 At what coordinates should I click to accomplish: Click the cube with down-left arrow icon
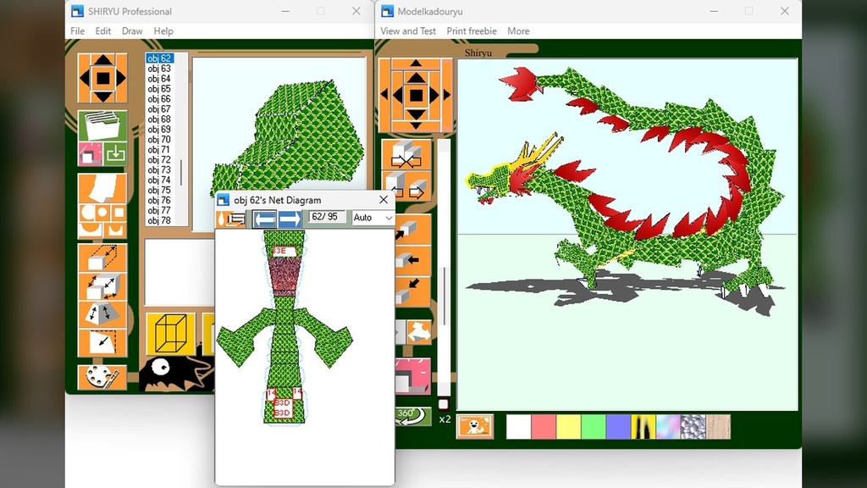[x=412, y=290]
